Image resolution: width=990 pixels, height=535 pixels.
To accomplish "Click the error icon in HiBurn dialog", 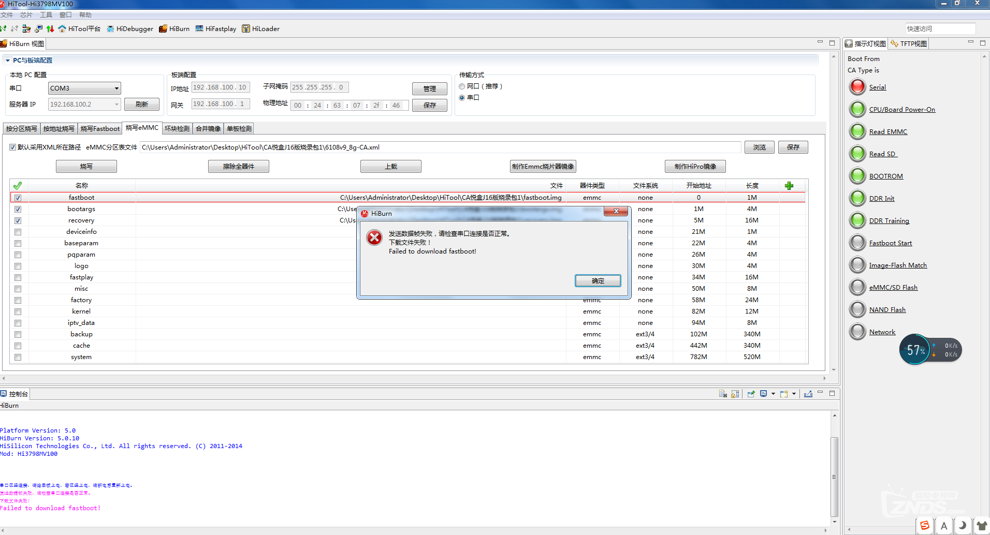I will 374,237.
